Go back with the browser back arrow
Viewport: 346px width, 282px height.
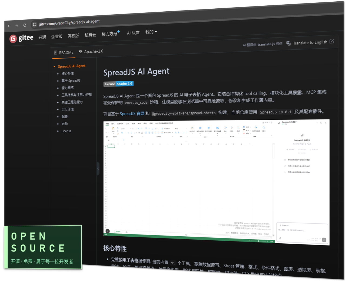pyautogui.click(x=9, y=26)
